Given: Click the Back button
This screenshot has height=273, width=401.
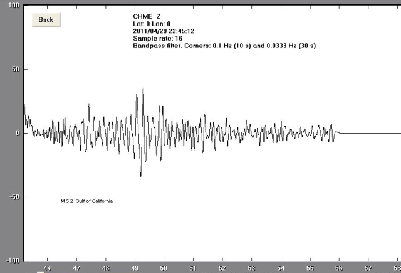Looking at the screenshot, I should tap(46, 19).
